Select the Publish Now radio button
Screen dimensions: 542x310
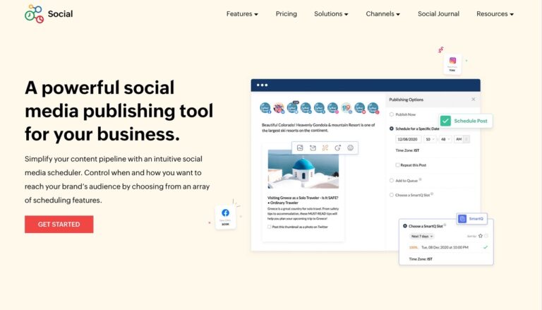tap(392, 114)
